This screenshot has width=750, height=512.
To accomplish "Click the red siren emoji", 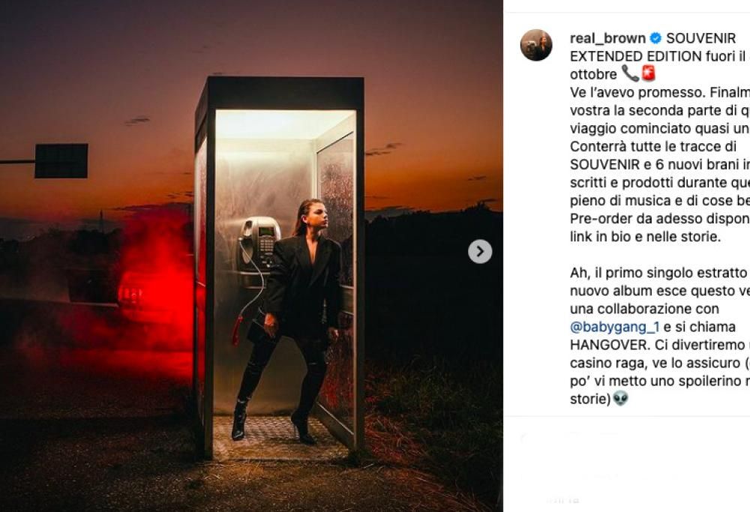I will point(648,73).
